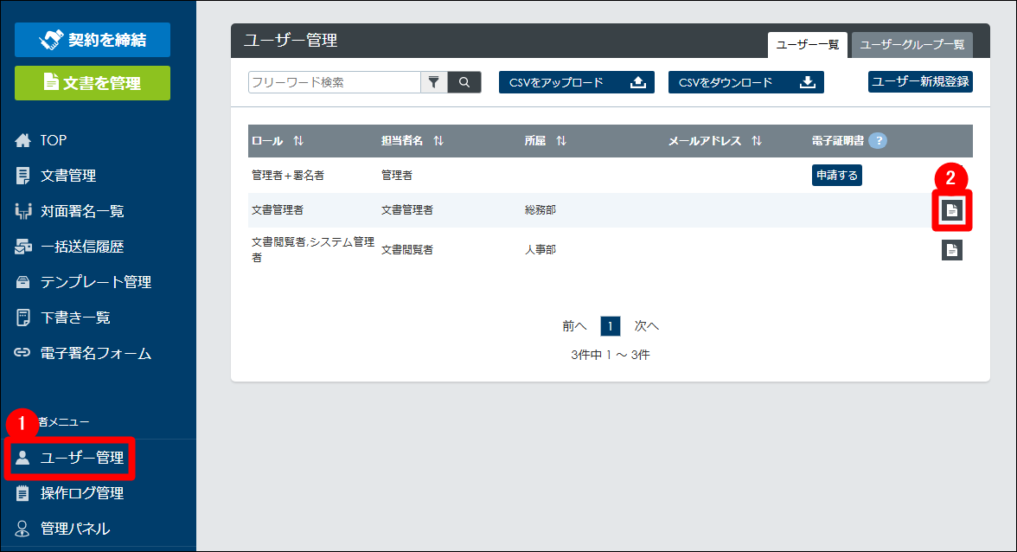Viewport: 1017px width, 552px height.
Task: Go to 次へ page link
Action: click(x=647, y=326)
